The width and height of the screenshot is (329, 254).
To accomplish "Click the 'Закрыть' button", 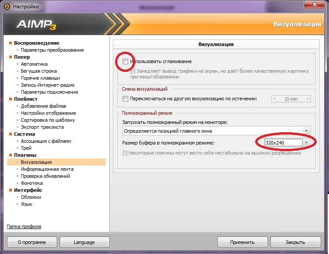I will tap(296, 242).
